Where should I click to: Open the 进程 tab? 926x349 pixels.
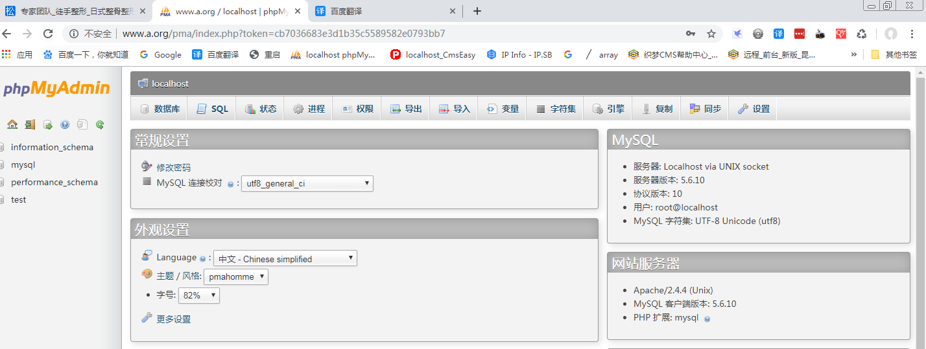pyautogui.click(x=308, y=109)
